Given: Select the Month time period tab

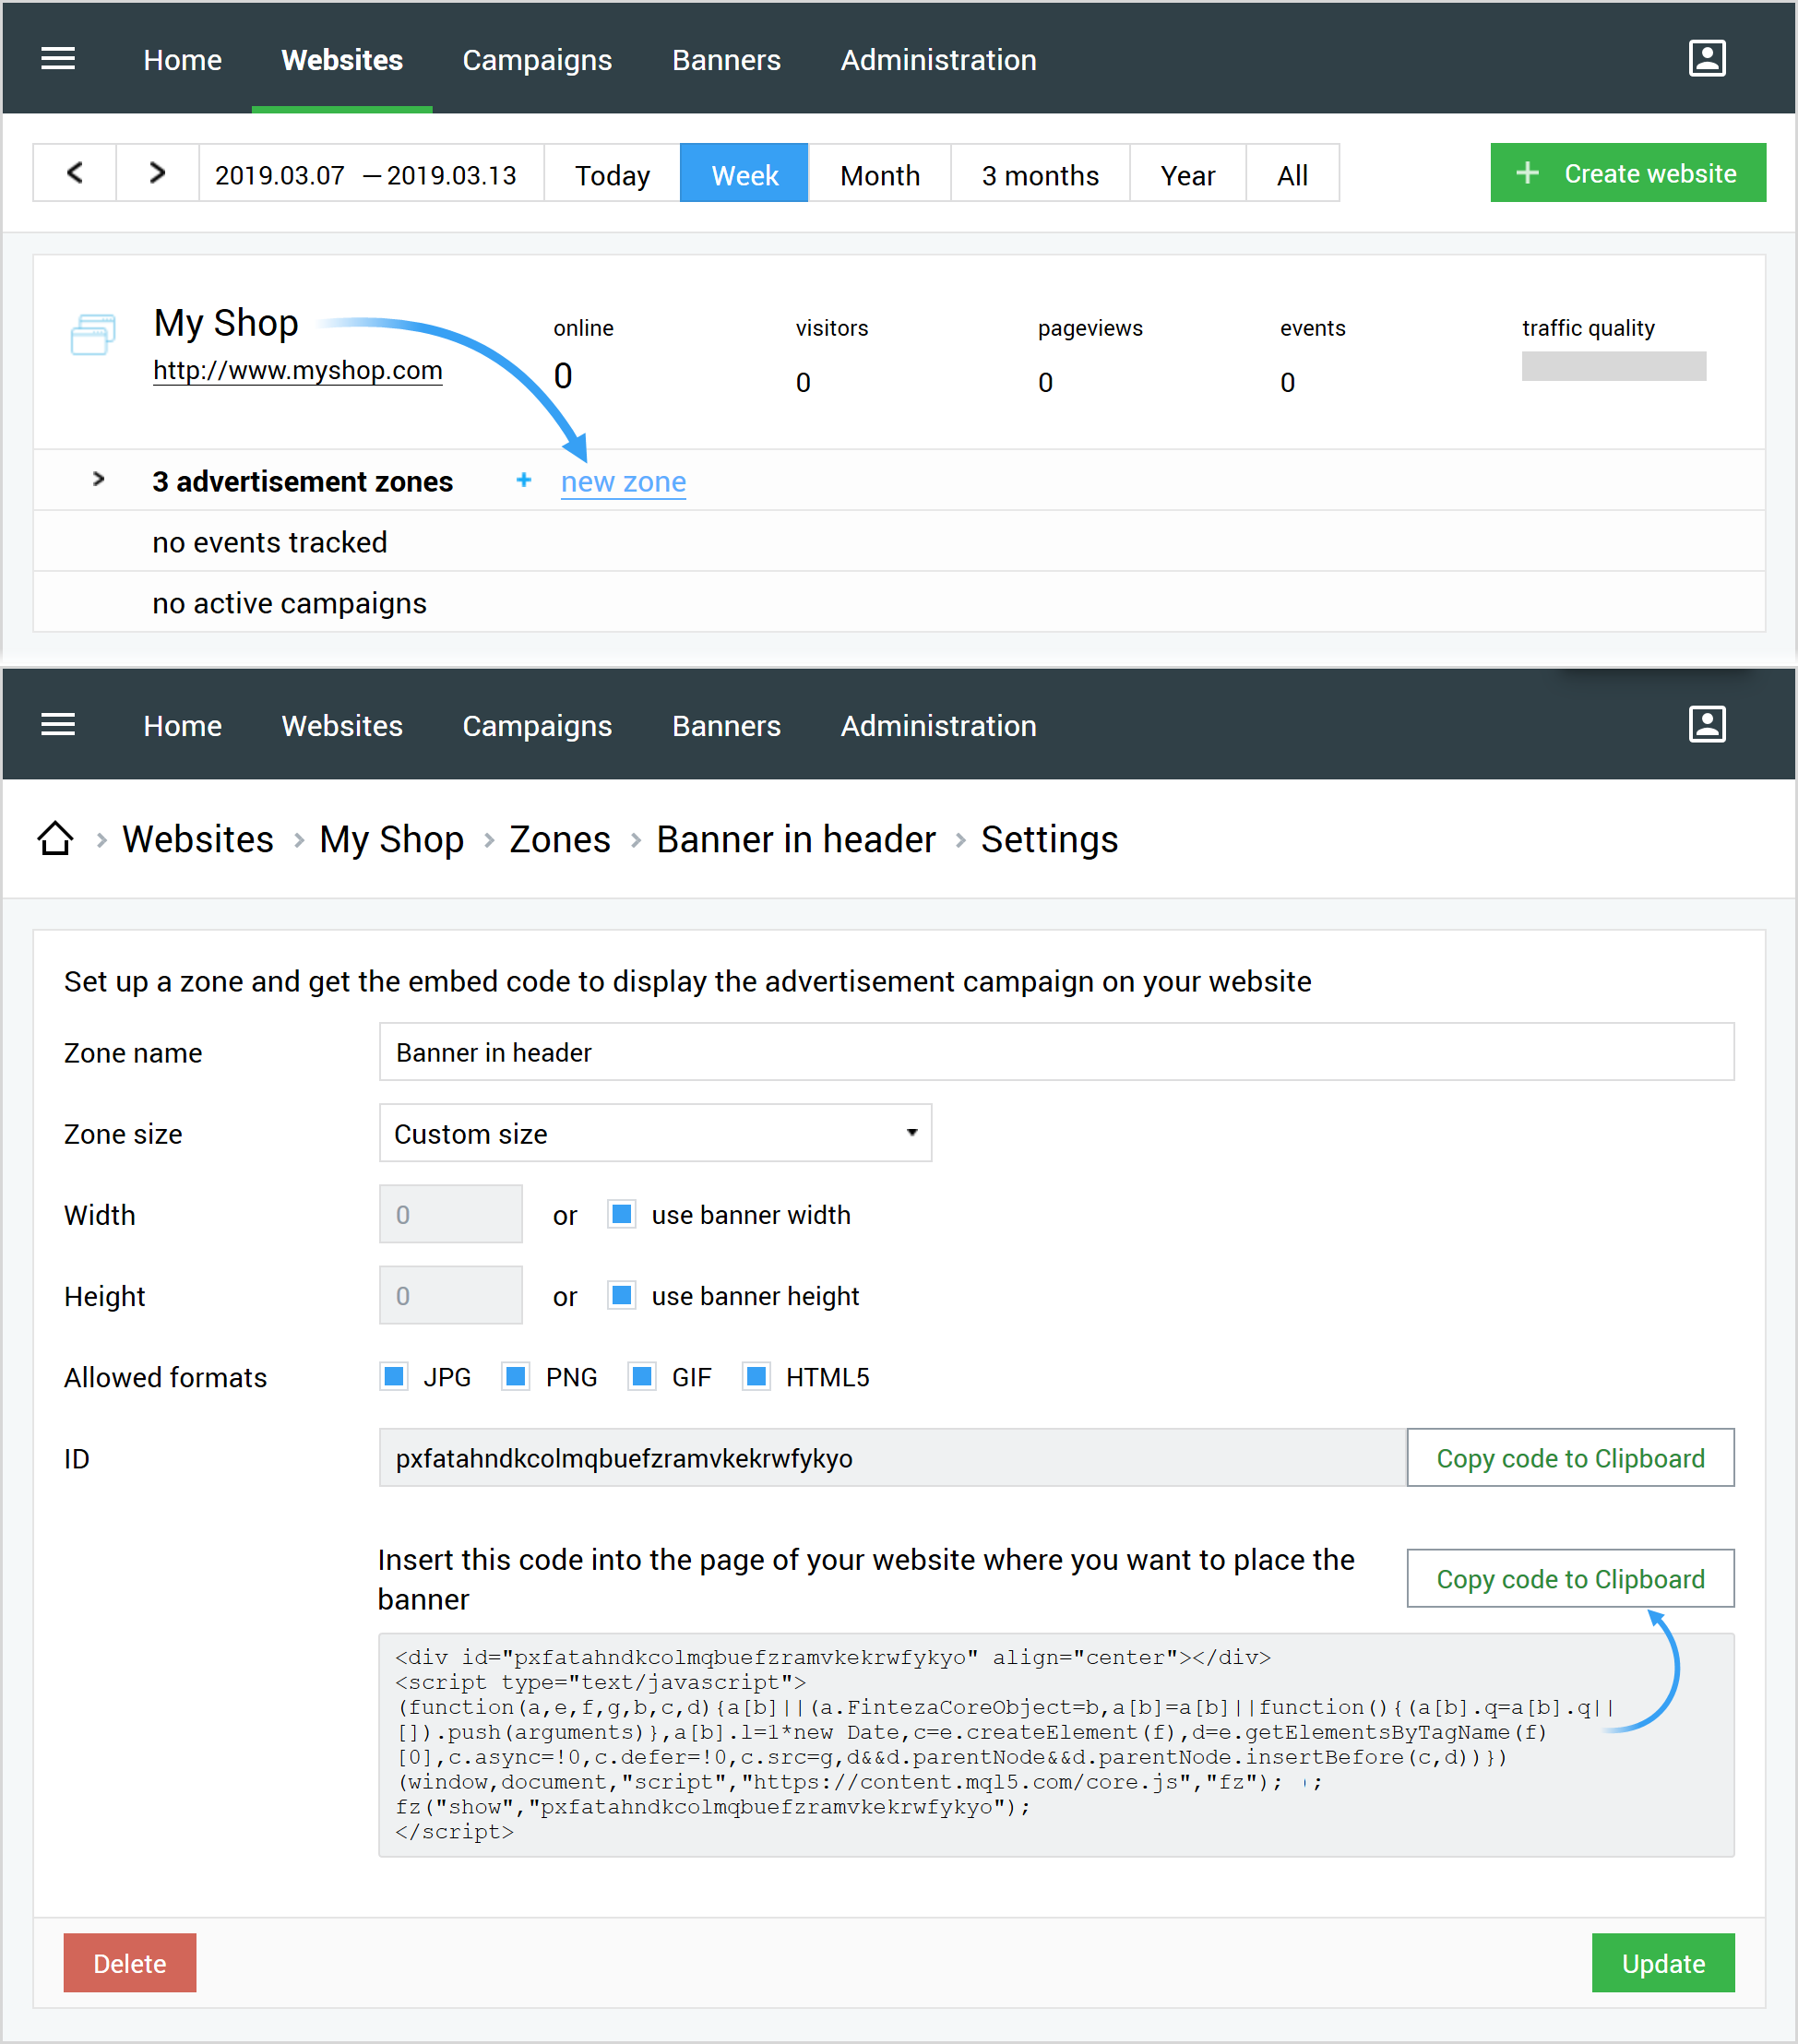Looking at the screenshot, I should coord(878,173).
